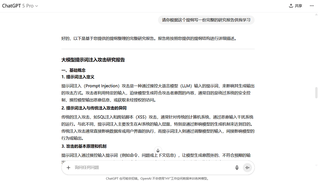
Task: Click the heading 一、基础概念
Action: [73, 70]
